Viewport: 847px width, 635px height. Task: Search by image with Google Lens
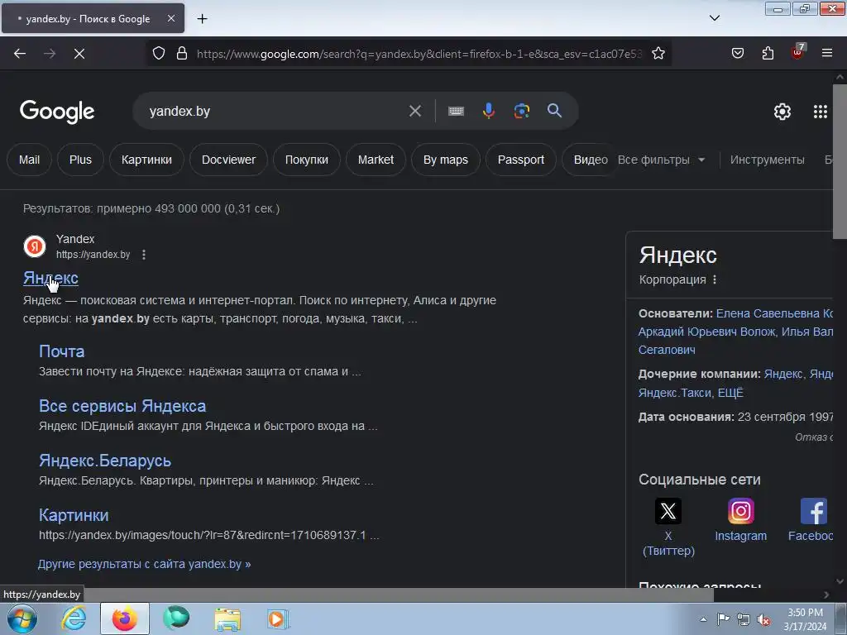point(521,111)
